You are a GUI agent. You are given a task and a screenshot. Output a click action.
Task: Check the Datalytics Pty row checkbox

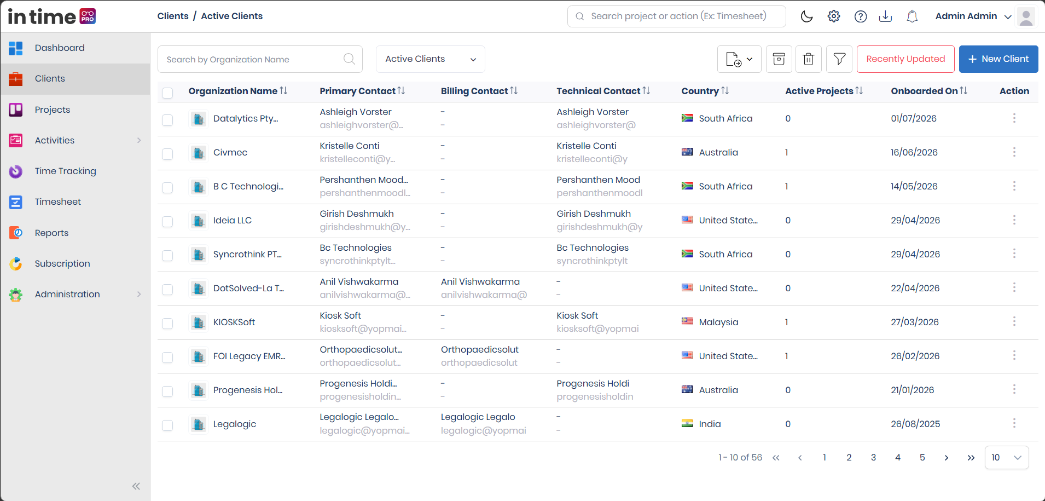coord(167,120)
